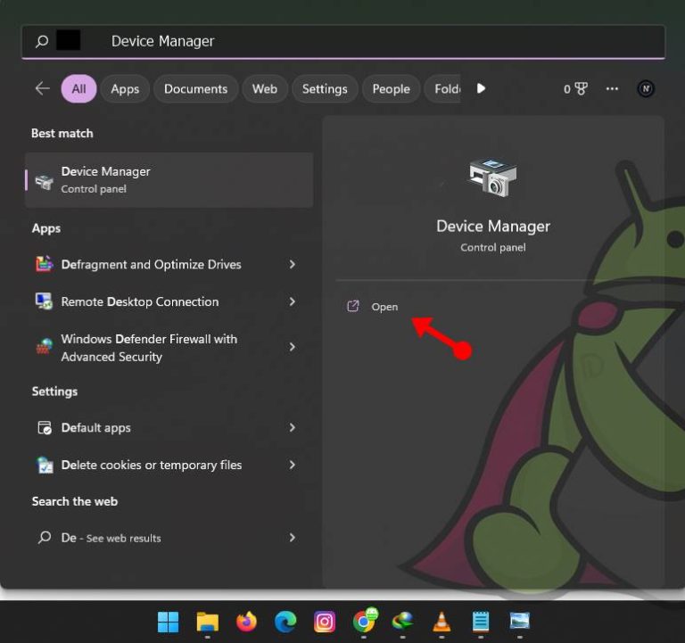
Task: Click the magnifier icon in the search box
Action: pos(43,42)
